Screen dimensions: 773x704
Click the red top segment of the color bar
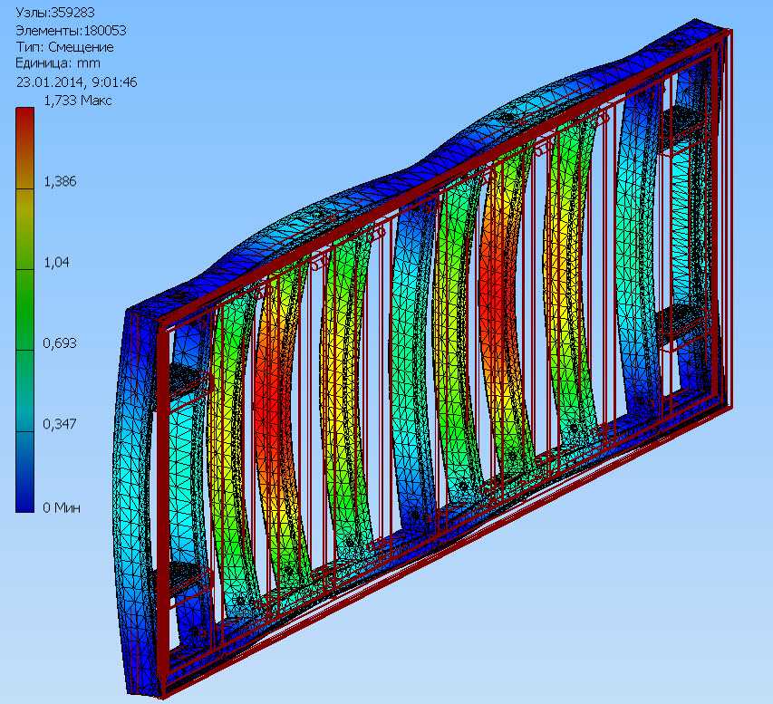[24, 149]
